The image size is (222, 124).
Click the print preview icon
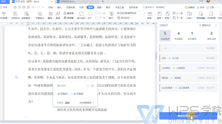click(x=28, y=7)
